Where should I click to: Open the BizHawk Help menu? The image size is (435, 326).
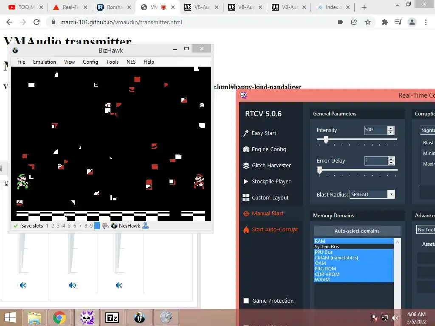click(149, 62)
